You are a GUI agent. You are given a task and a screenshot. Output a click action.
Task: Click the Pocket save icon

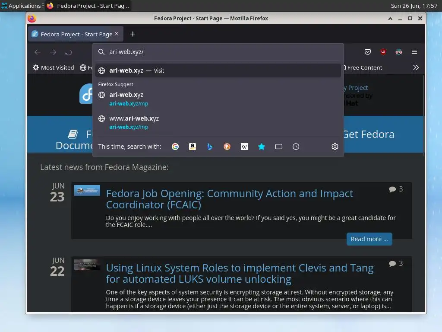tap(368, 52)
